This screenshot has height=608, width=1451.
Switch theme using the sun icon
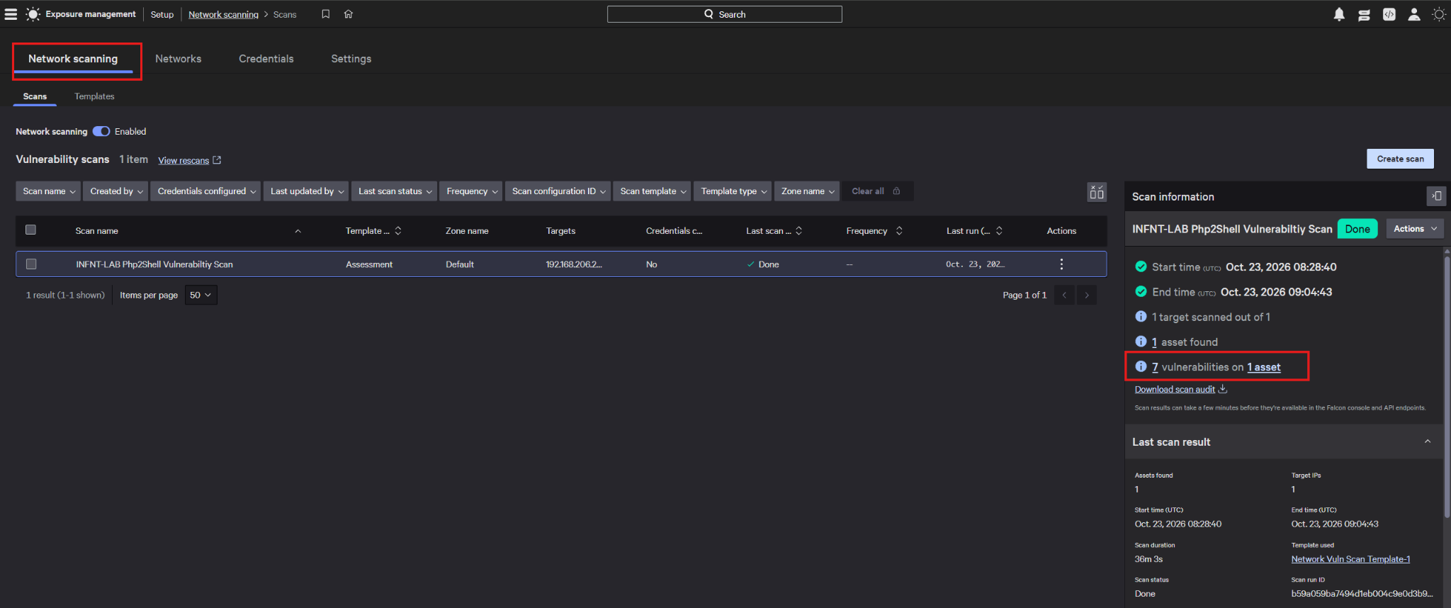pyautogui.click(x=1438, y=14)
